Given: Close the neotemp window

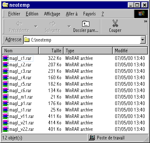Looking at the screenshot, I should [x=145, y=5].
